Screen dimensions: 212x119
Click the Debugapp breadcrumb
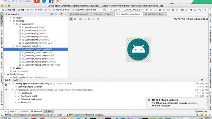tap(9, 10)
